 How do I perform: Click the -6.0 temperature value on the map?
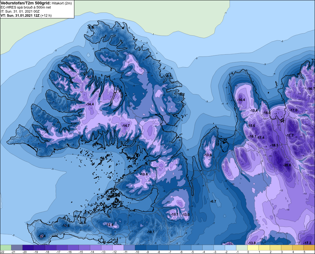coord(77,216)
